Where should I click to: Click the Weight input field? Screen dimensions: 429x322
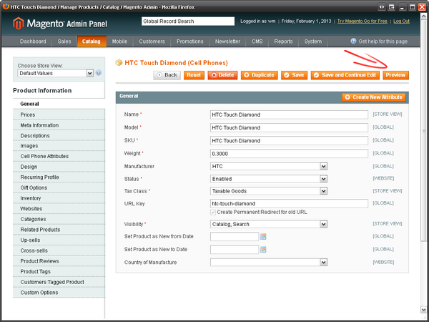[x=289, y=154]
